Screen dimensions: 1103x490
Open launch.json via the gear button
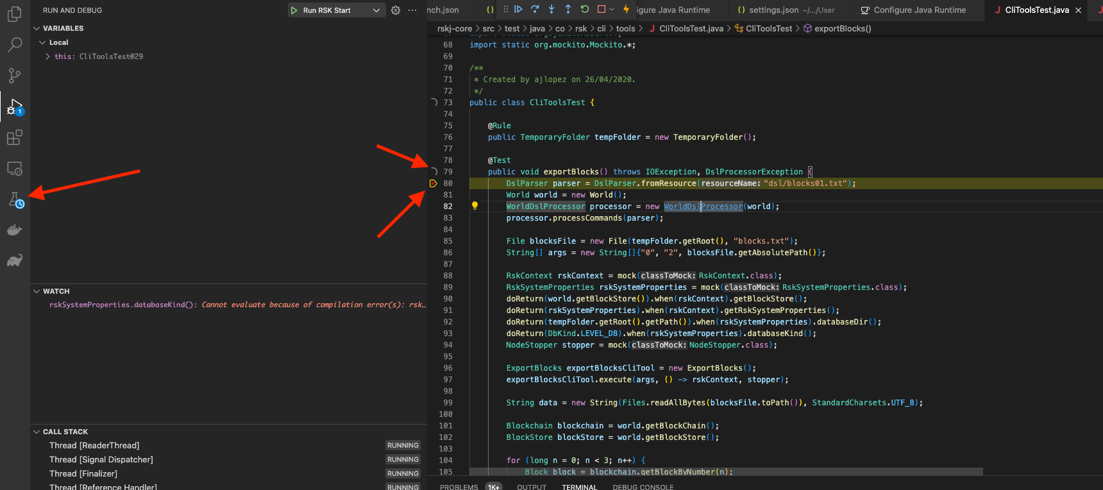point(396,10)
